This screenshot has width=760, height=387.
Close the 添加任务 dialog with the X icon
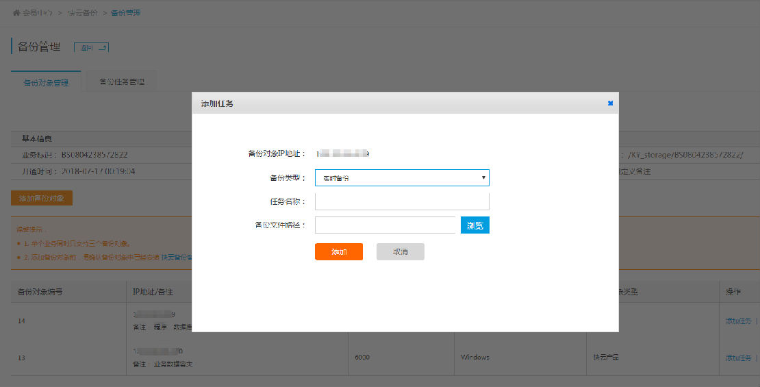click(610, 103)
